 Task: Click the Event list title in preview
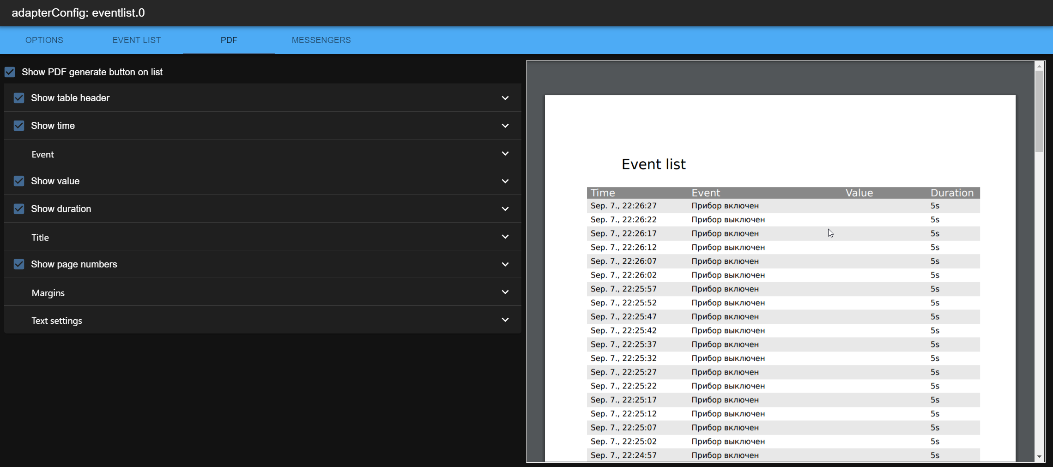(654, 164)
